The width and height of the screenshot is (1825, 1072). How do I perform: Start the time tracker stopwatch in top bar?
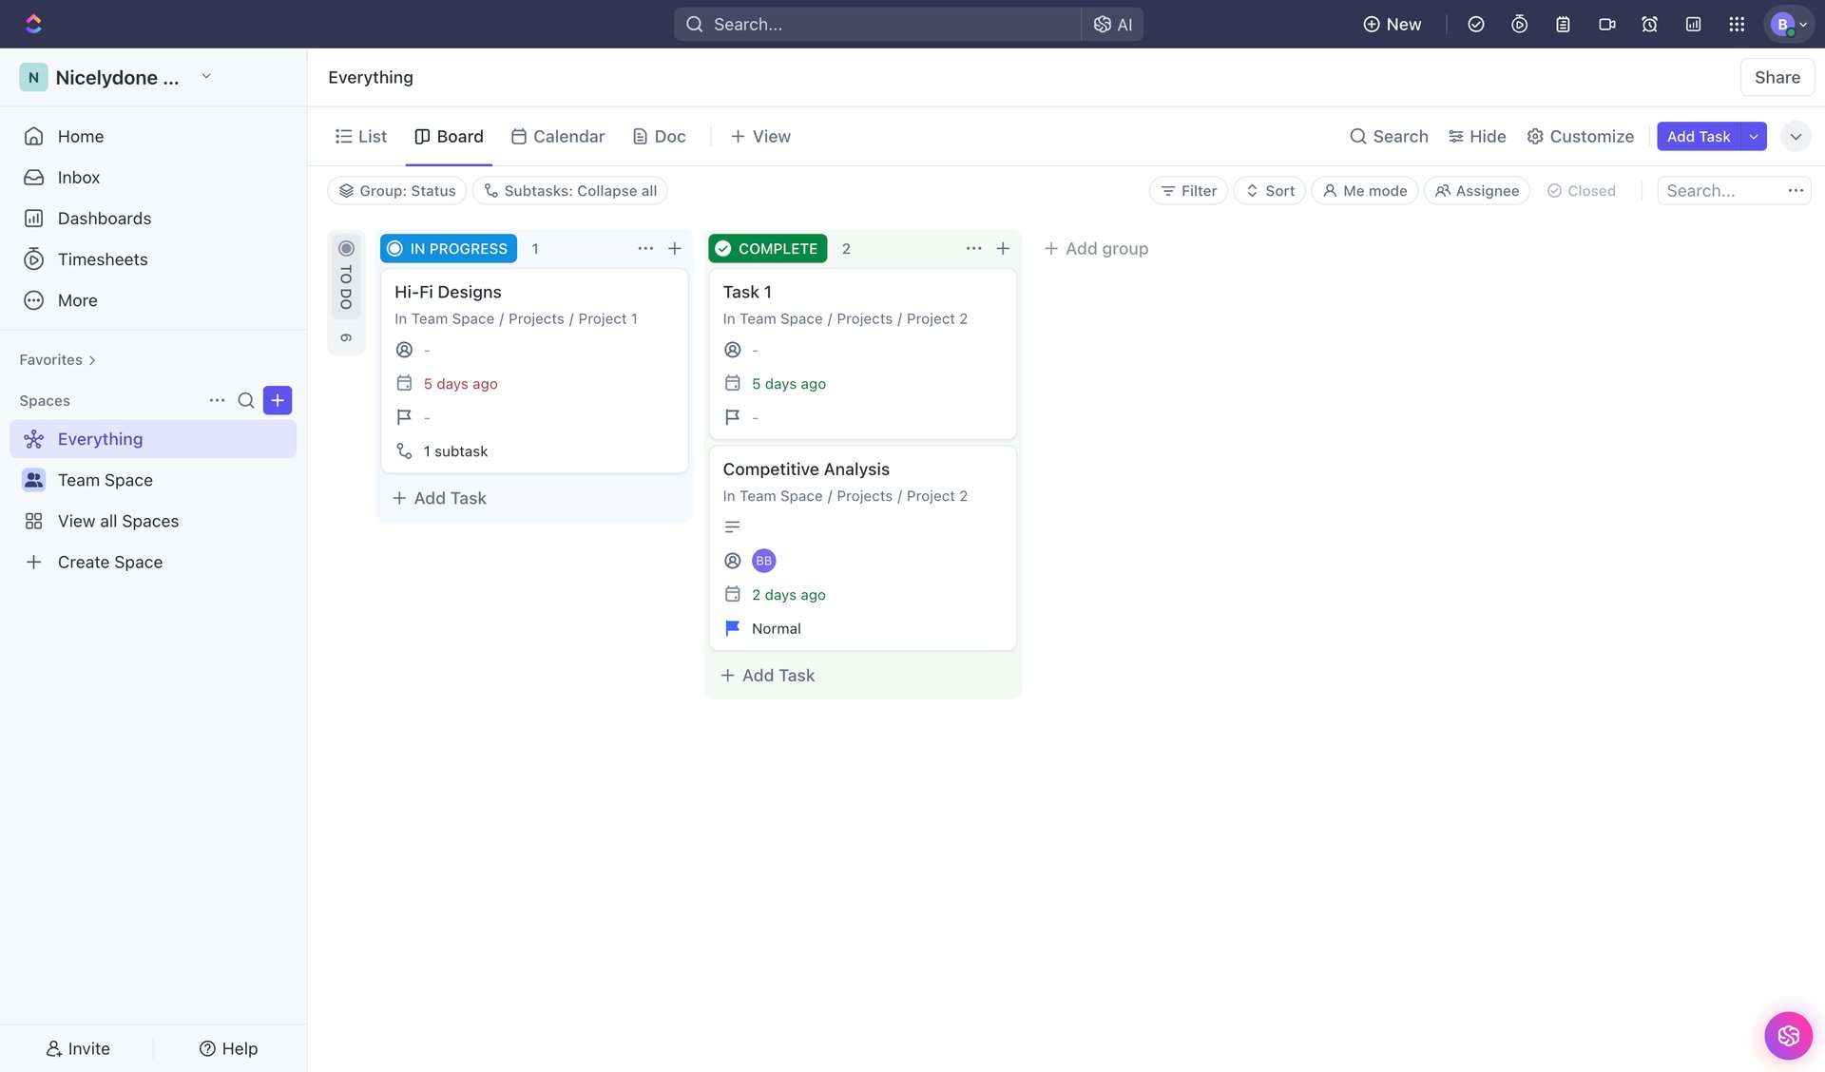[x=1518, y=24]
